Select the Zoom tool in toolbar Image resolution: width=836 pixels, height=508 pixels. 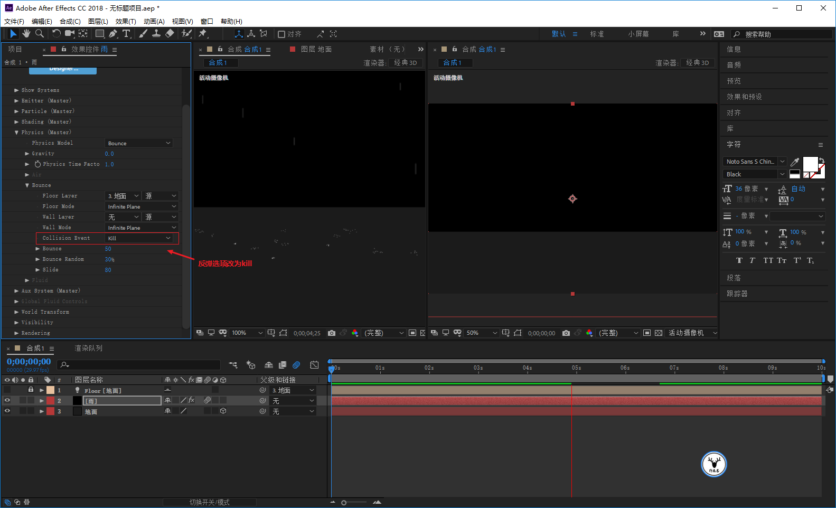[x=40, y=34]
